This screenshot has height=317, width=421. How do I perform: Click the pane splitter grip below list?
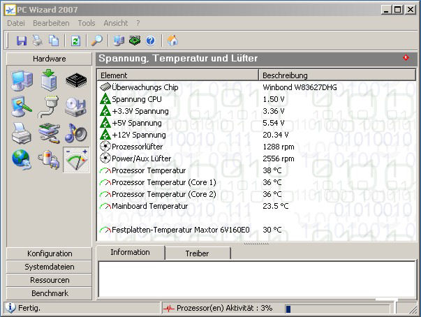[256, 244]
